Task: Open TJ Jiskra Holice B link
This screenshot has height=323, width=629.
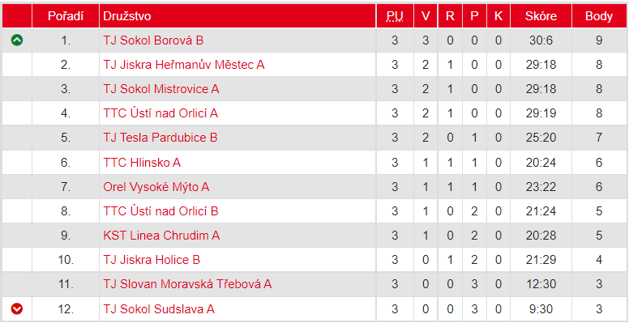Action: (x=152, y=260)
